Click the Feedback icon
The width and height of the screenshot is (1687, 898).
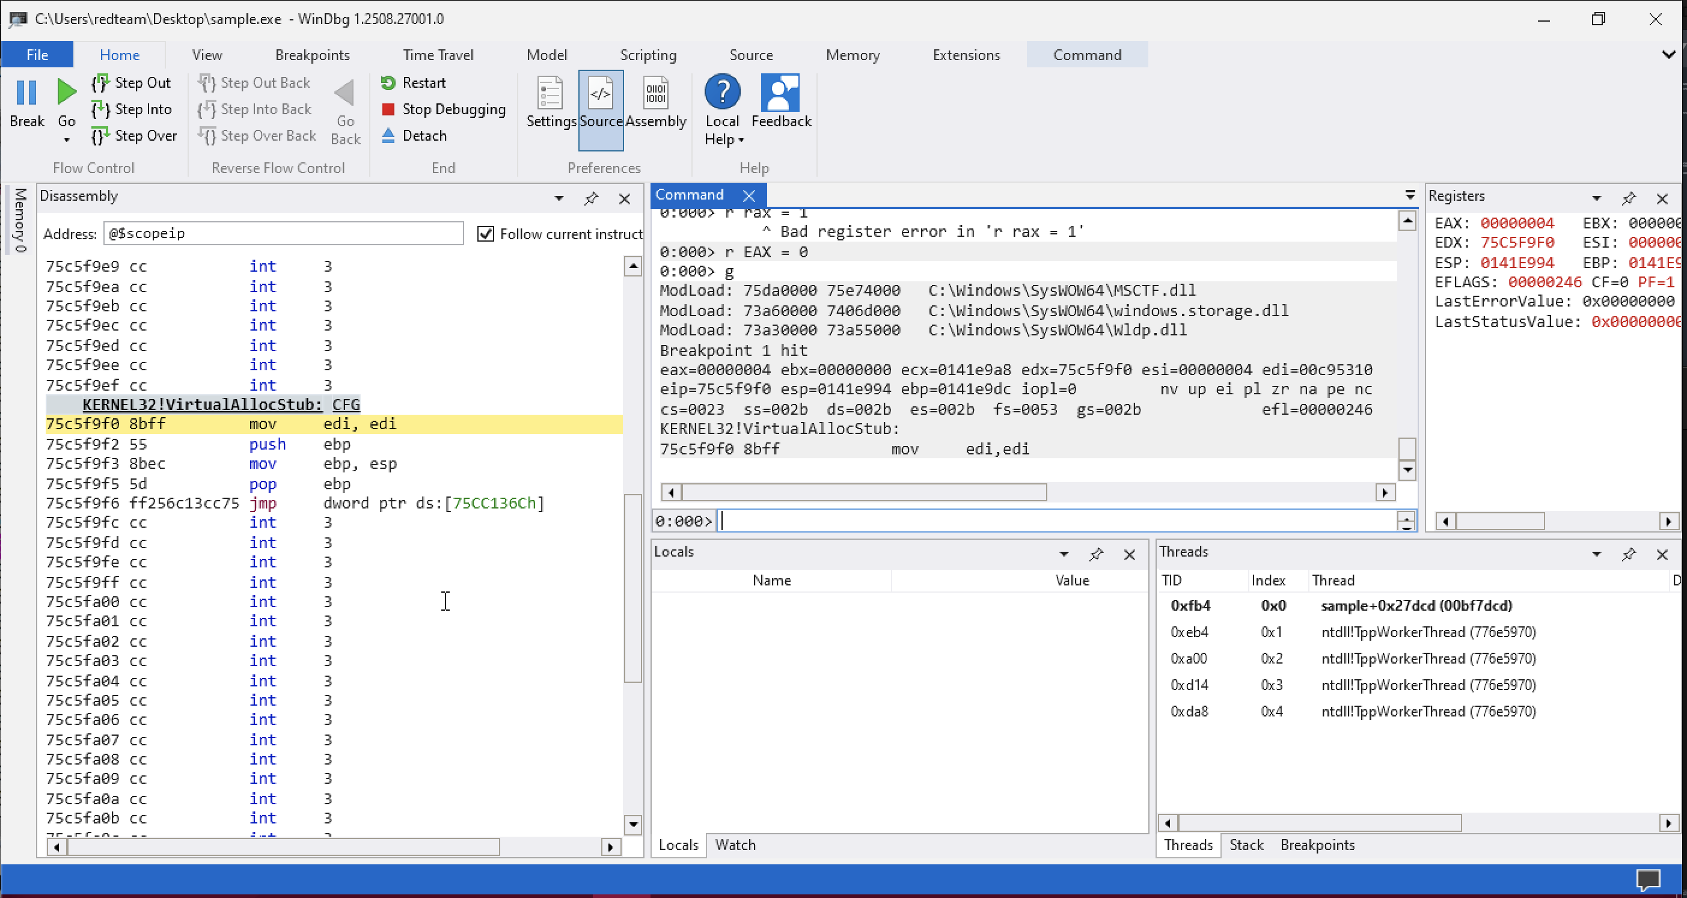click(x=780, y=93)
